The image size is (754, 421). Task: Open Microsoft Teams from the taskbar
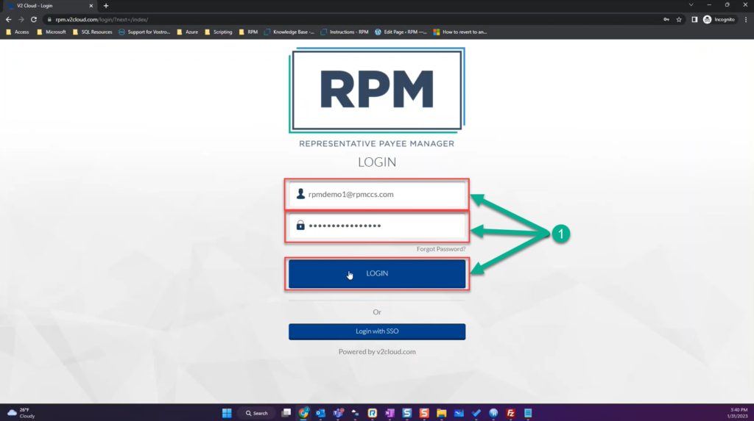338,413
